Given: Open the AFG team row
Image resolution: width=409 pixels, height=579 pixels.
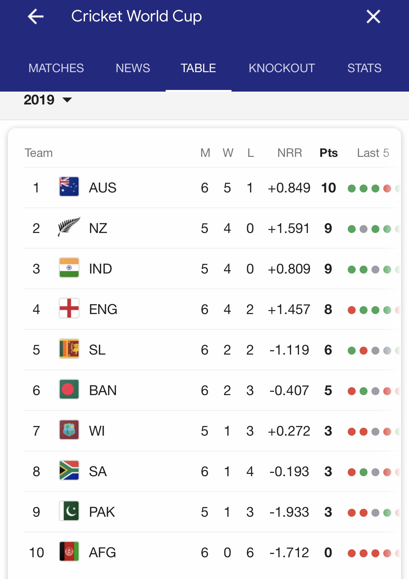Looking at the screenshot, I should tap(102, 553).
